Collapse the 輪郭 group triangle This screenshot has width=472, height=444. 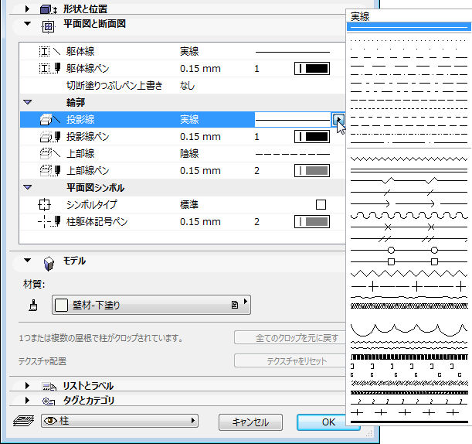point(28,102)
